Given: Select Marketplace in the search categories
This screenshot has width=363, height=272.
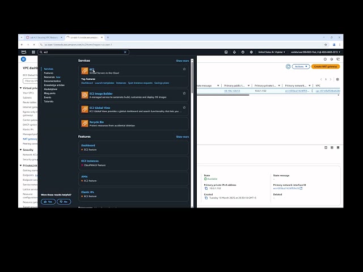Looking at the screenshot, I should click(50, 89).
